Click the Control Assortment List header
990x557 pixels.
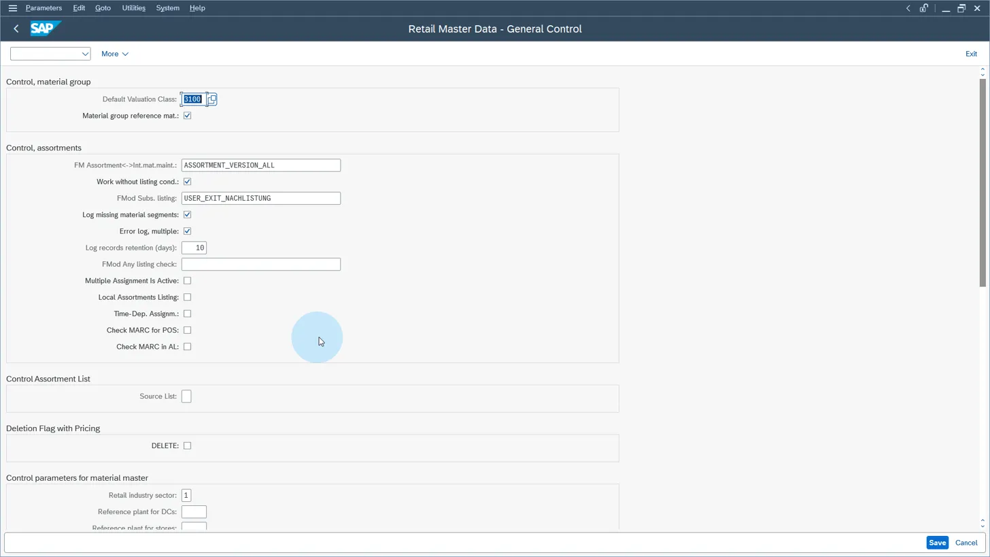pyautogui.click(x=48, y=379)
